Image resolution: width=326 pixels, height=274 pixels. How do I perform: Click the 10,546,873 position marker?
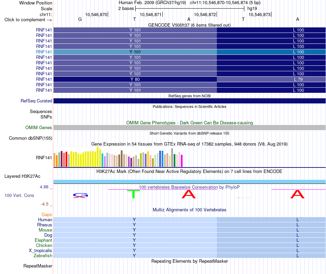click(259, 14)
